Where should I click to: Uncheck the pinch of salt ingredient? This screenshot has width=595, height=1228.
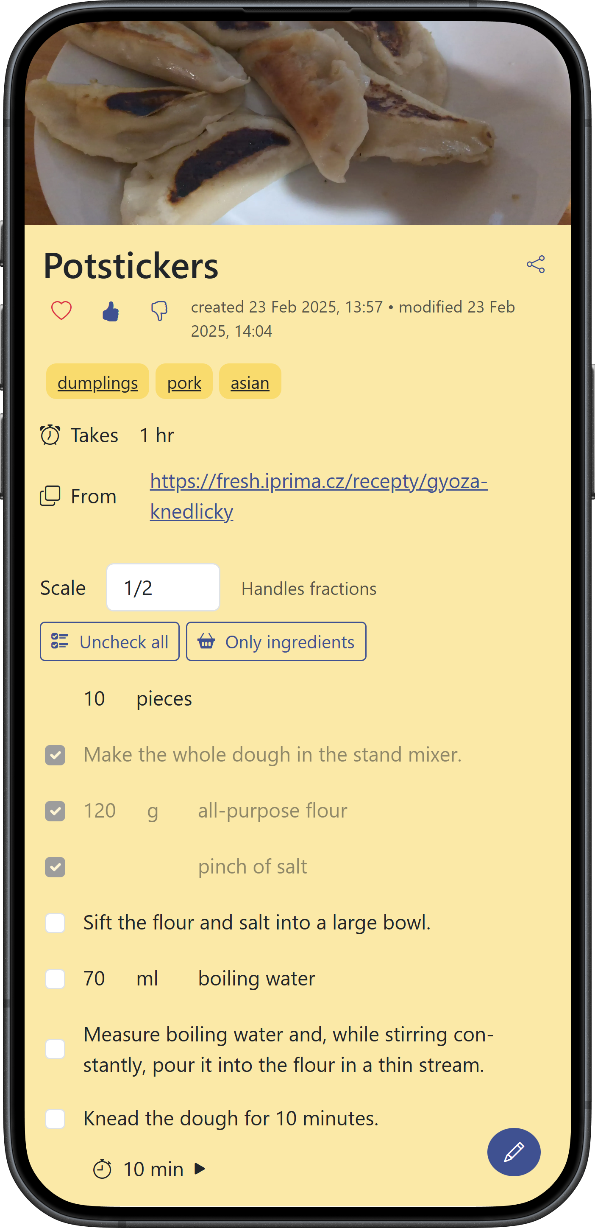pos(55,867)
